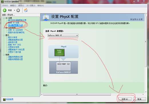This screenshot has width=149, height=104.
Task: Open the Home icon in toolbar
Action: (x=26, y=10)
